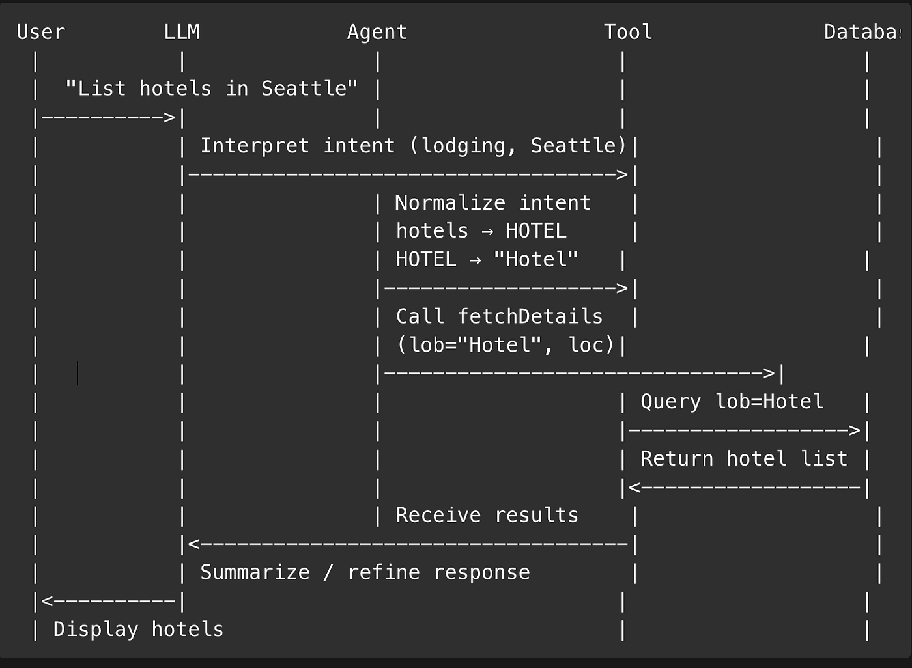
Task: Click the text "List hotels in Seattle"
Action: [x=212, y=89]
